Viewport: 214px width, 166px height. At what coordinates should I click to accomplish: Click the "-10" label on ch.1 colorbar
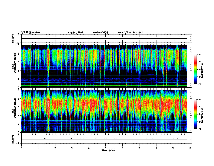[200, 84]
